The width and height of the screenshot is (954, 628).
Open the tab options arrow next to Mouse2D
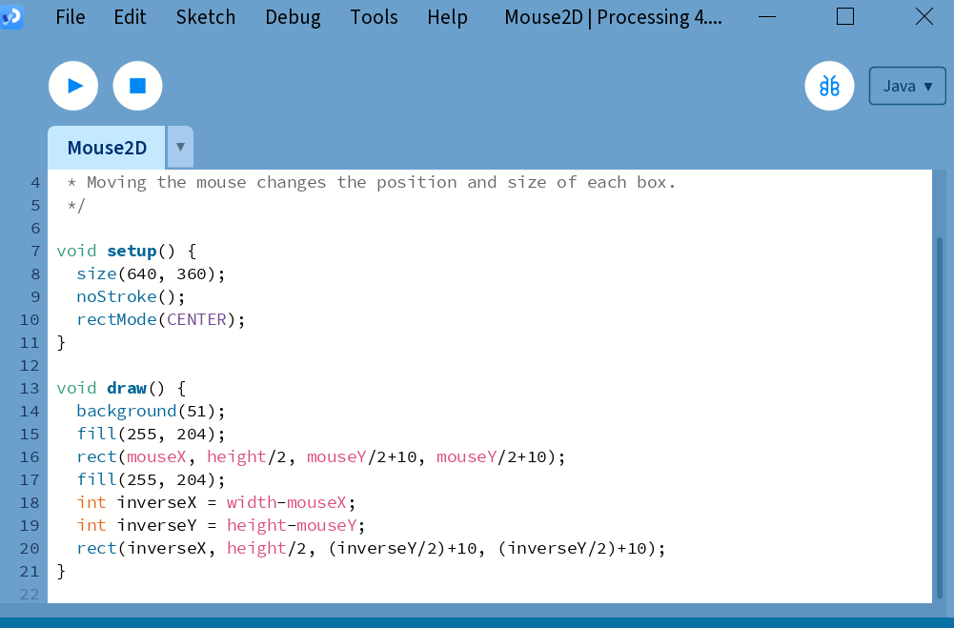[180, 147]
